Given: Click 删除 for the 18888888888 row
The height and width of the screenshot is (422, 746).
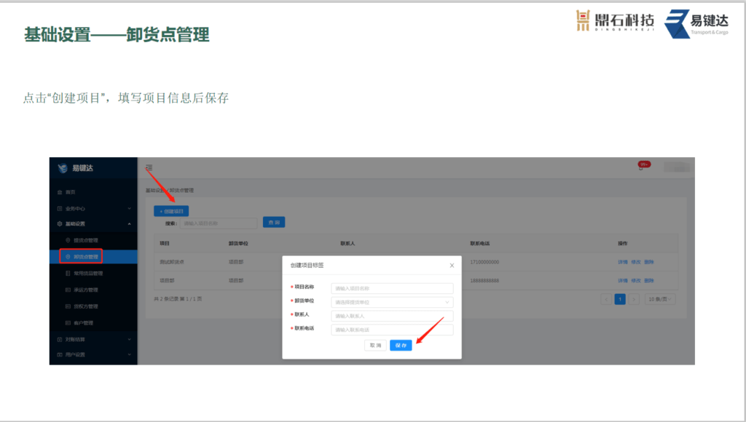Looking at the screenshot, I should [649, 280].
